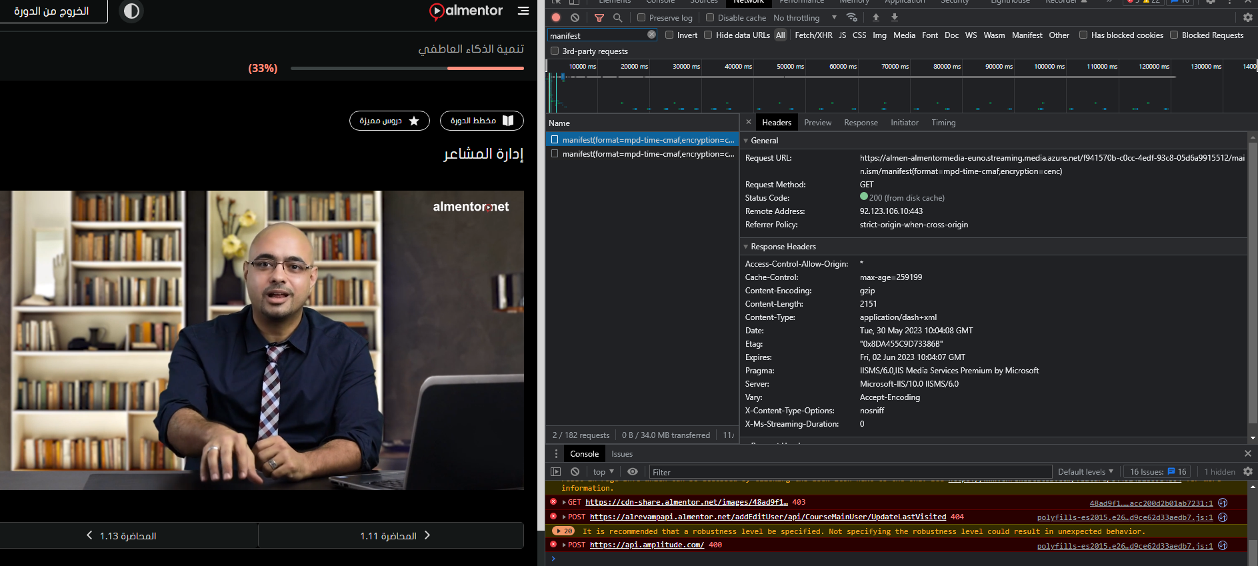Close the console drawer
The image size is (1258, 566).
point(1248,453)
